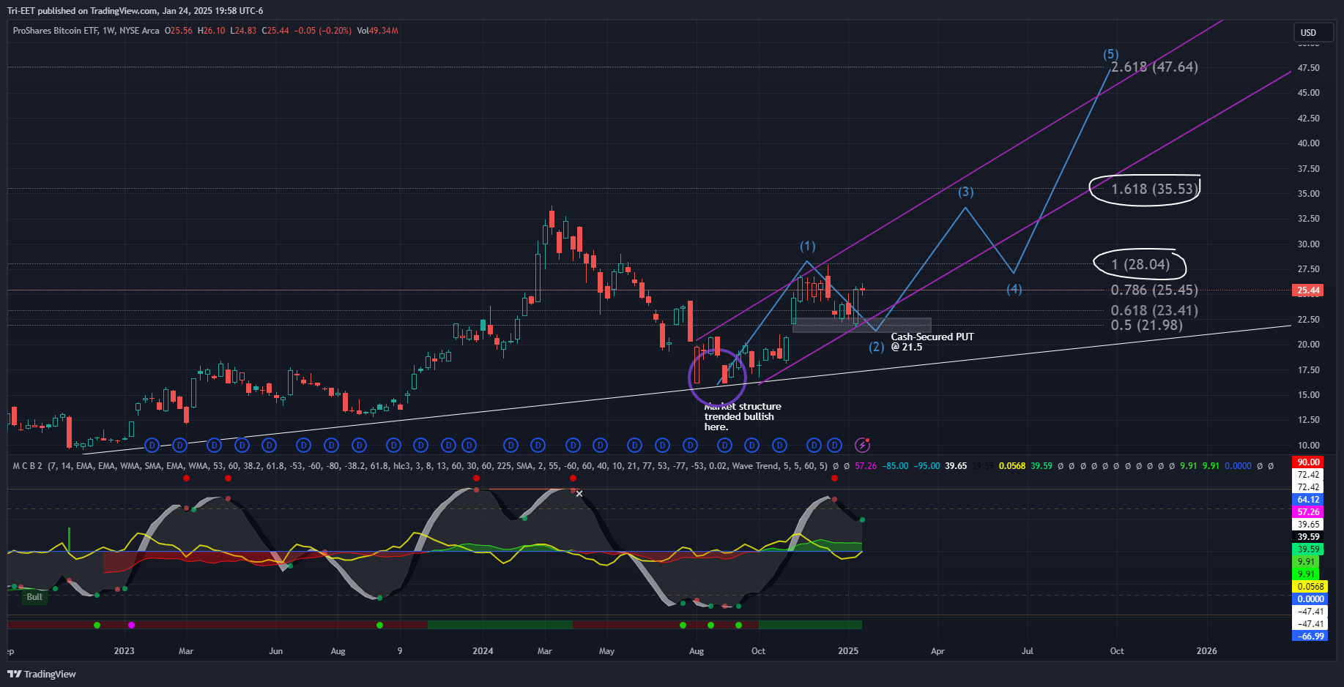The width and height of the screenshot is (1344, 687).
Task: Click the M C B 2 indicator legend name
Action: pyautogui.click(x=28, y=466)
